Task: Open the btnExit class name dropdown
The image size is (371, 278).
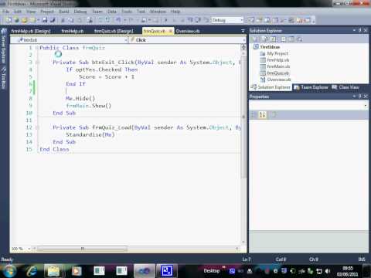Action: (x=126, y=40)
